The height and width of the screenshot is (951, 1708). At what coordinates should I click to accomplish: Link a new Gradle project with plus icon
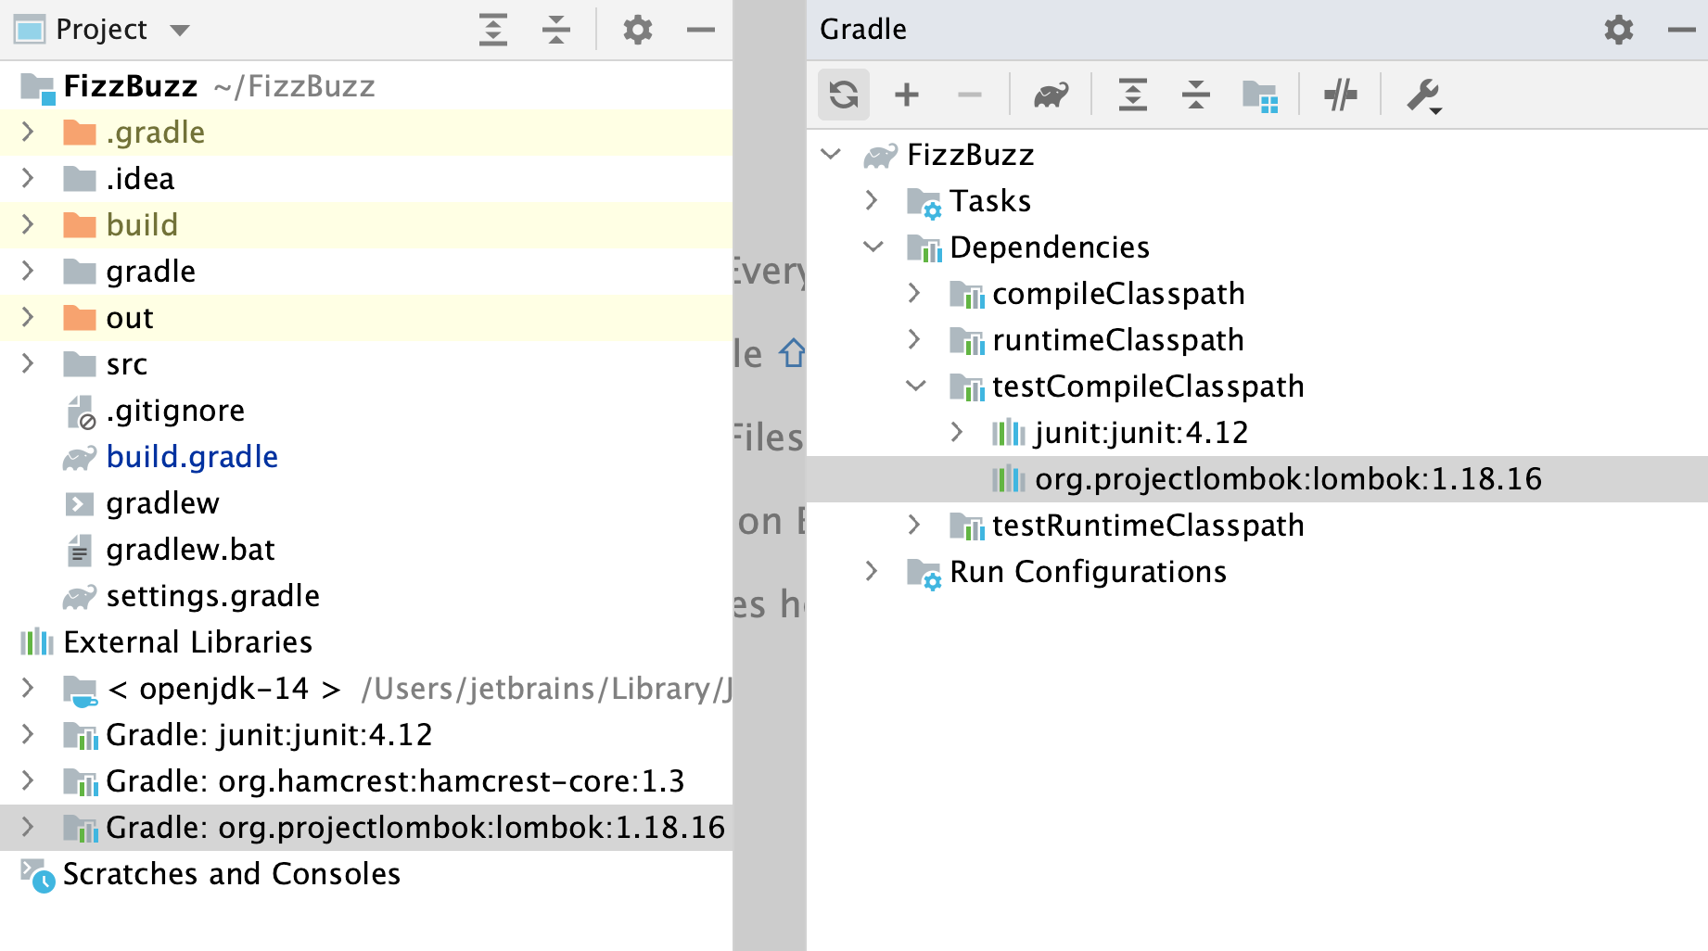[x=906, y=94]
